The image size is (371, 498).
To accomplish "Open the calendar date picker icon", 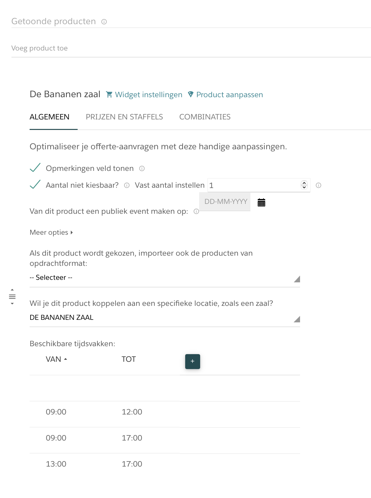I will [x=261, y=202].
